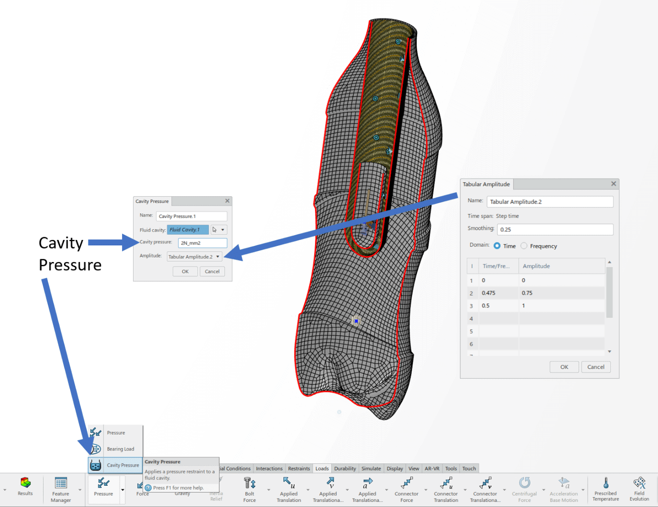Click the Cavity Pressure Name field

(192, 216)
